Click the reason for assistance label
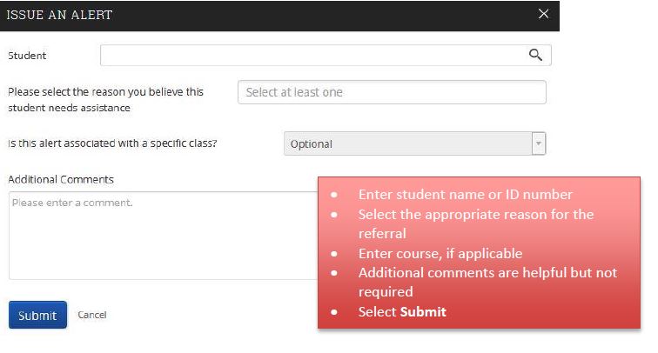Image resolution: width=658 pixels, height=353 pixels. point(105,99)
